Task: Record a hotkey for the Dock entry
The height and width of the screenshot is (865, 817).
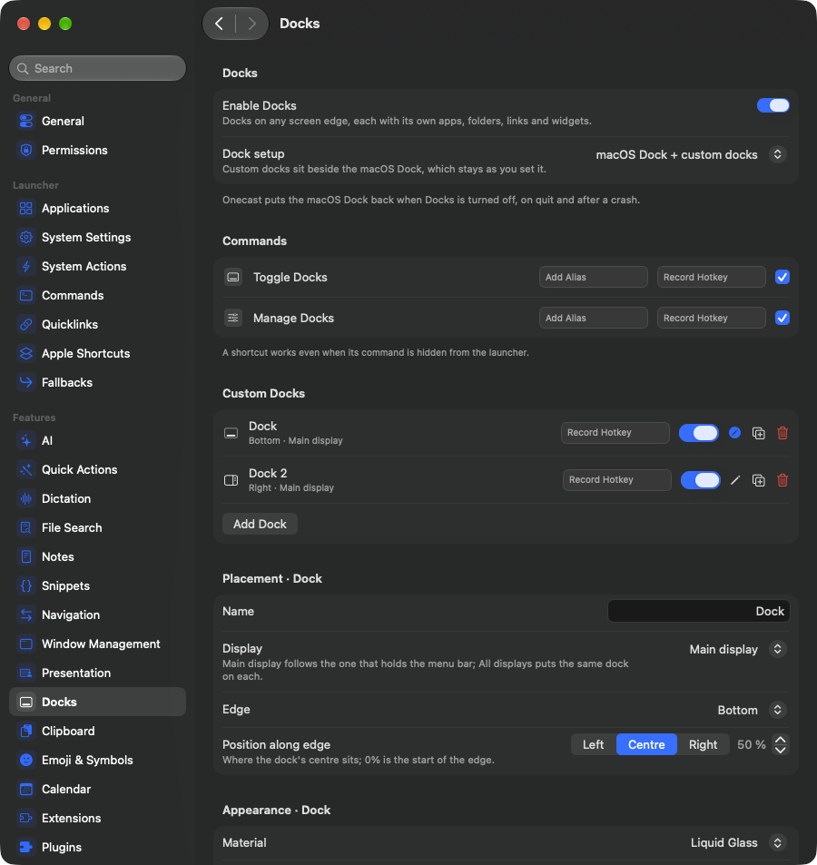Action: 615,433
